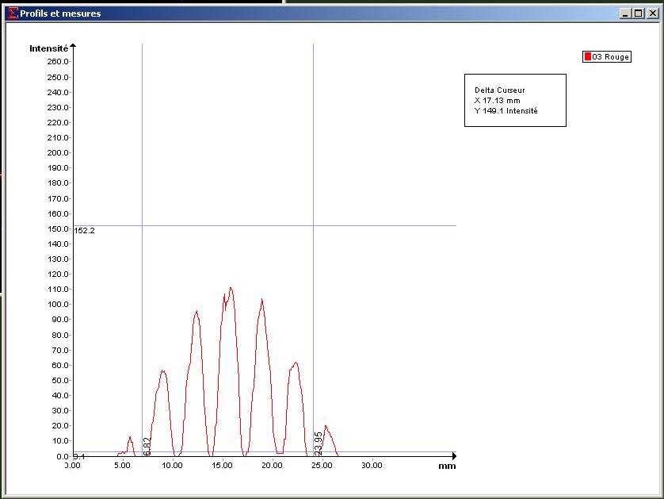Click the 6.82 rotated cursor label
The height and width of the screenshot is (499, 664).
point(147,447)
